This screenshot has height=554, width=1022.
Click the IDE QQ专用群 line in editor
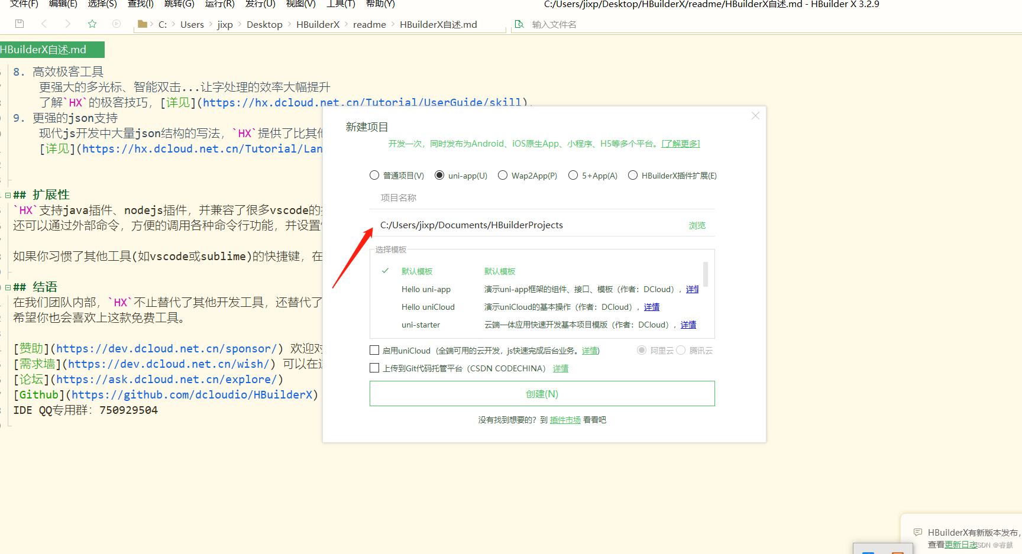point(86,410)
